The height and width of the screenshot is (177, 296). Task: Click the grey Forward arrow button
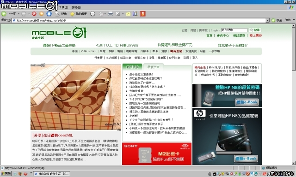pyautogui.click(x=24, y=14)
